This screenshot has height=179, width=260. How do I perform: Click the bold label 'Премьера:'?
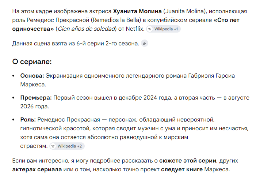(x=36, y=98)
